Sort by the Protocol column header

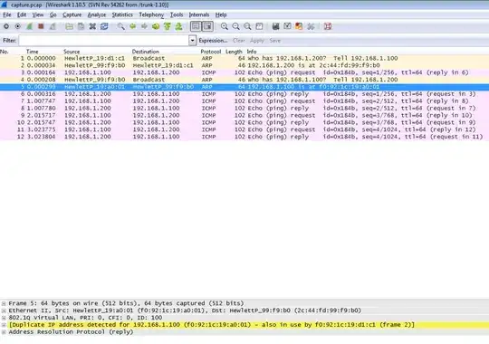210,52
